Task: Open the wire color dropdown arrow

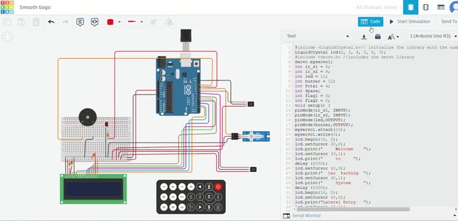Action: tap(120, 22)
